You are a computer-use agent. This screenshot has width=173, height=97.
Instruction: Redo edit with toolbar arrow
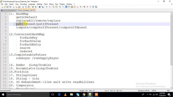(36, 7)
